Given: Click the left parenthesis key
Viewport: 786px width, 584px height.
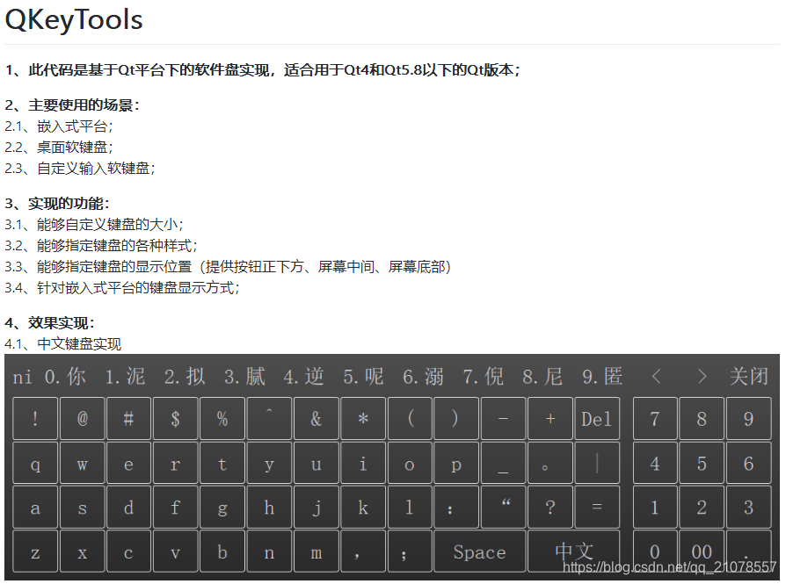Looking at the screenshot, I should [410, 418].
